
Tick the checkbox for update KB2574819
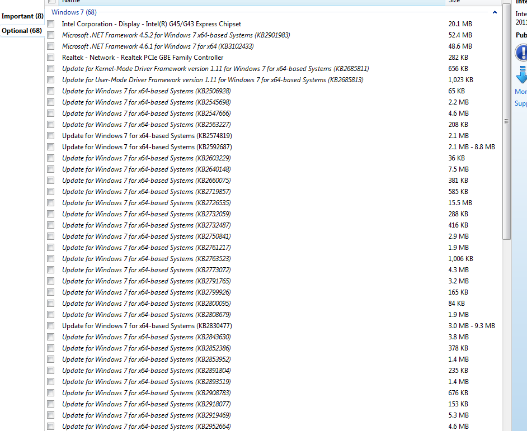click(x=51, y=136)
